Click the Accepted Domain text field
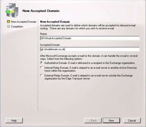The height and width of the screenshot is (127, 146). click(90, 49)
